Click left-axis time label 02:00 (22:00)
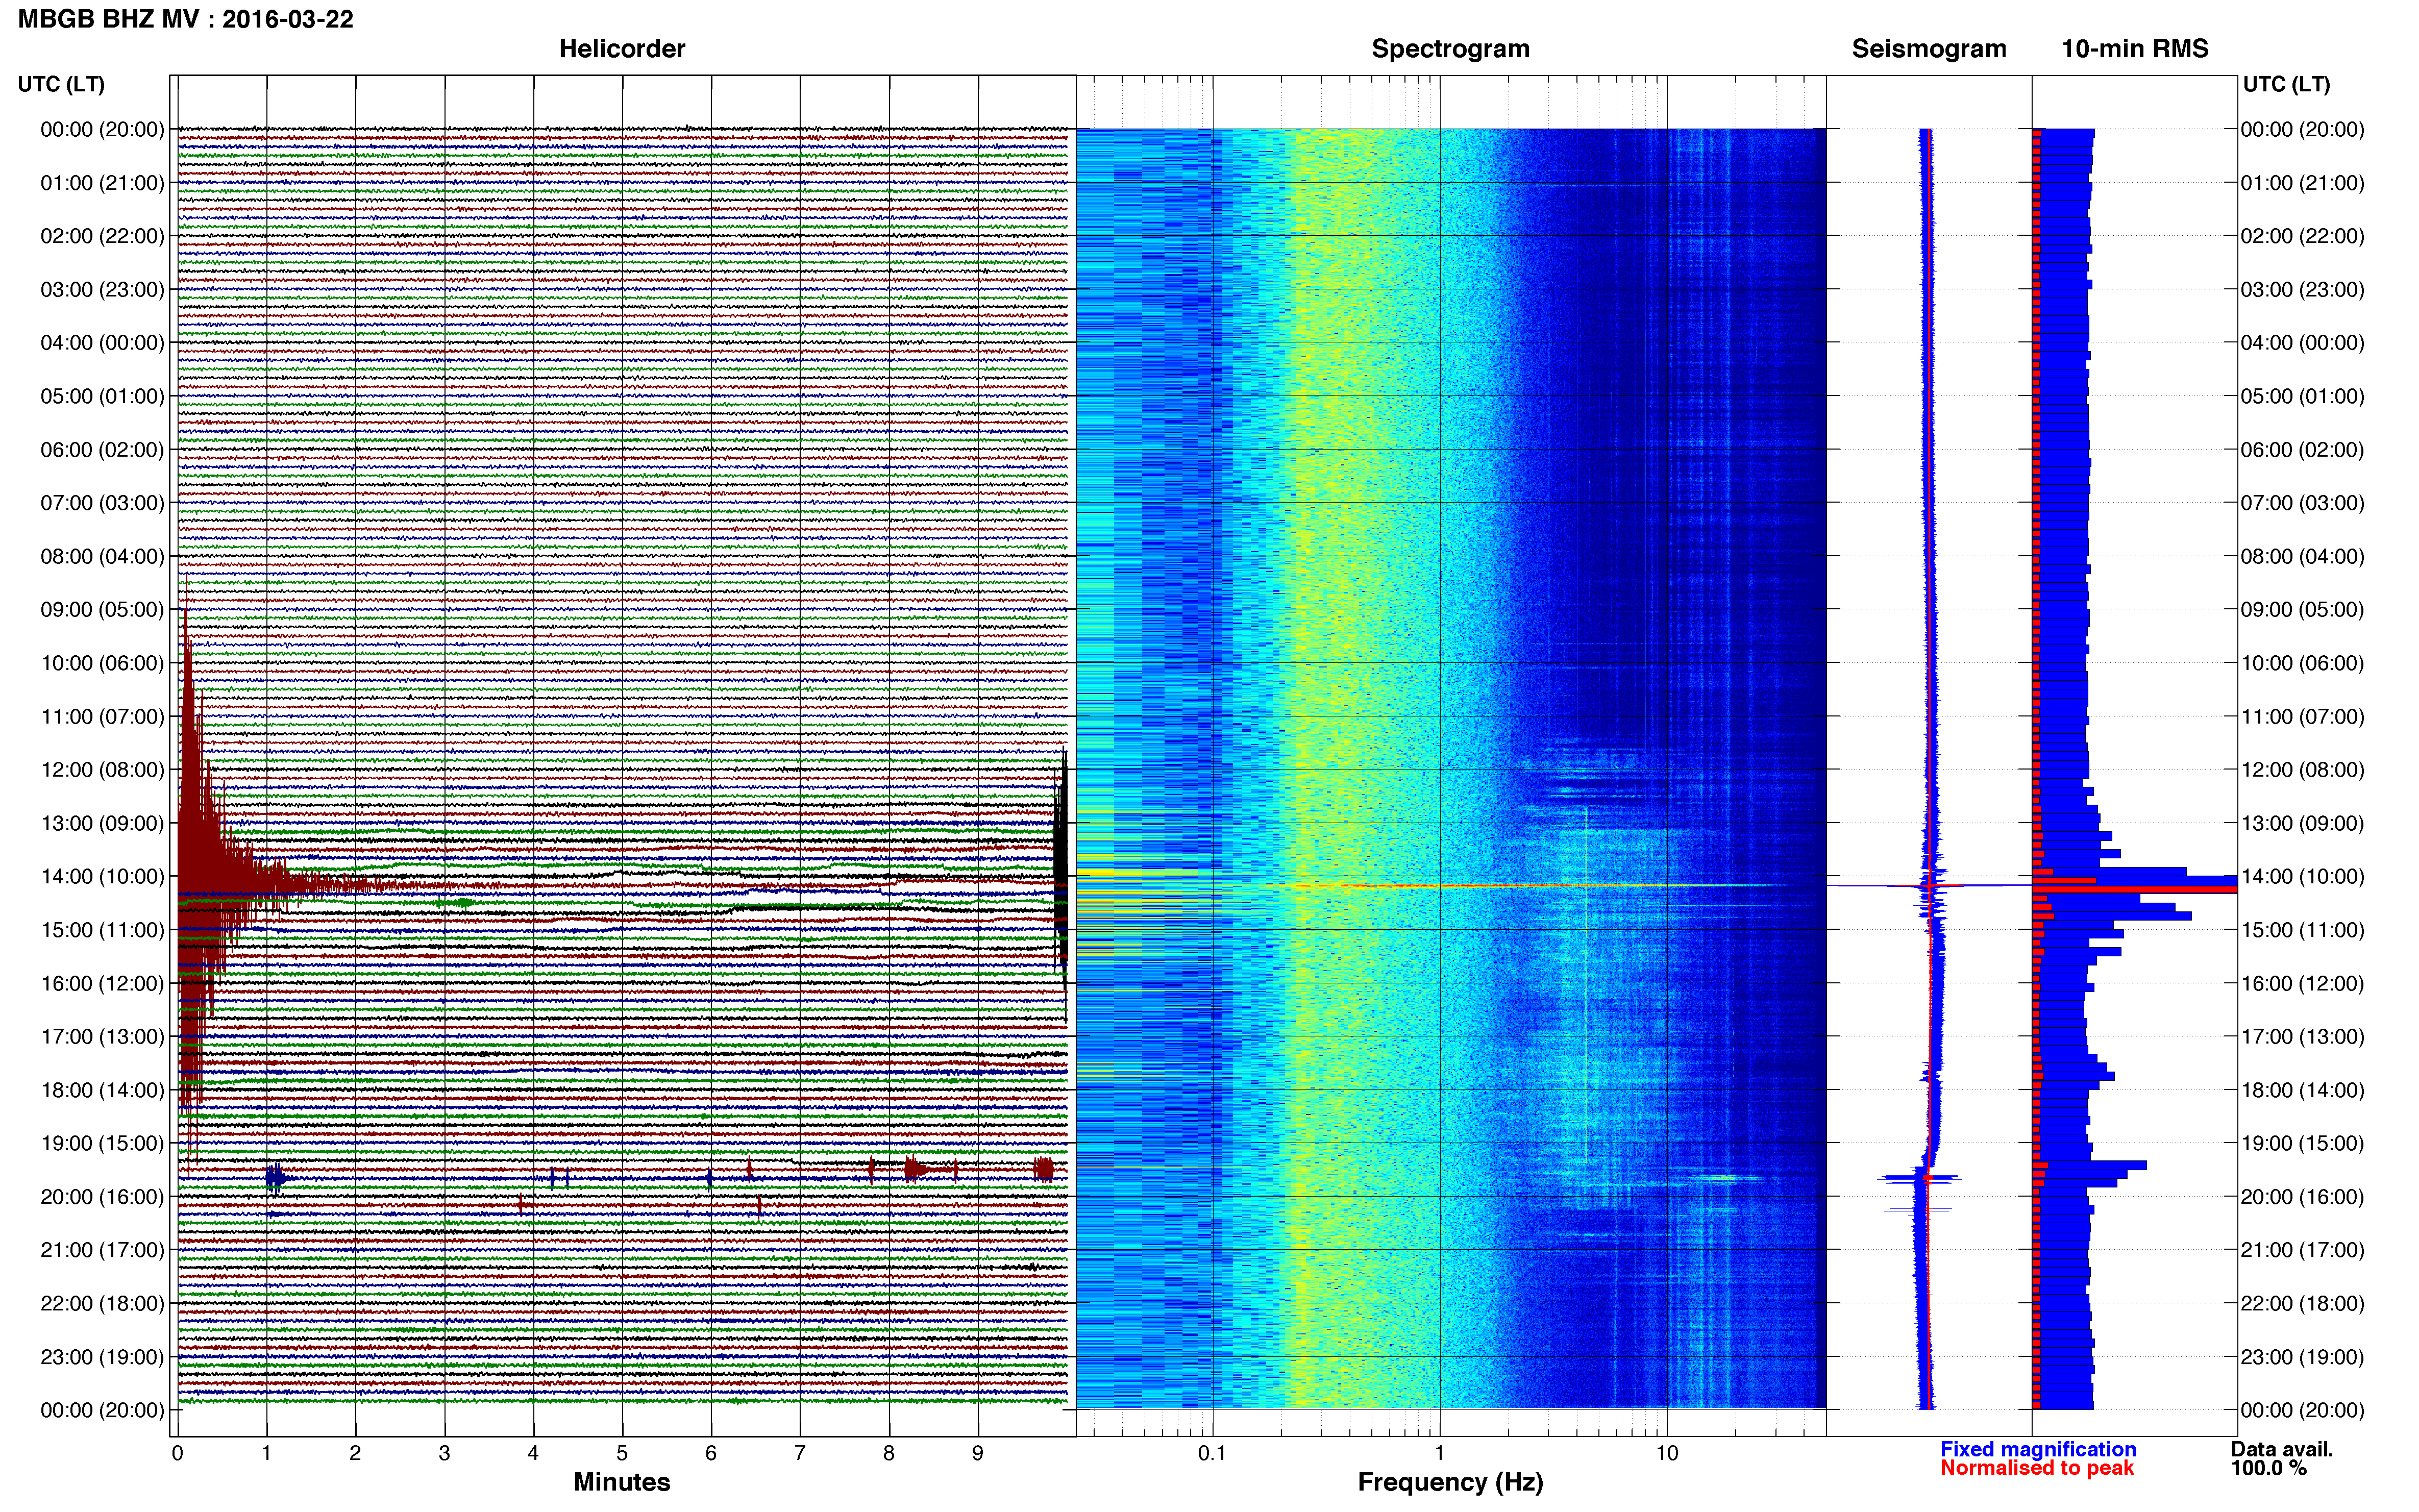 [x=102, y=236]
